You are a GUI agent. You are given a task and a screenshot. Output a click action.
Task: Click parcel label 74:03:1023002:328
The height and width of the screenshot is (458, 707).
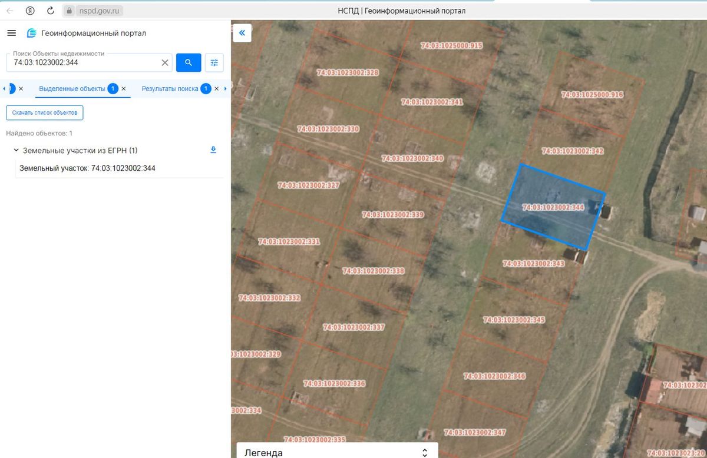point(348,73)
